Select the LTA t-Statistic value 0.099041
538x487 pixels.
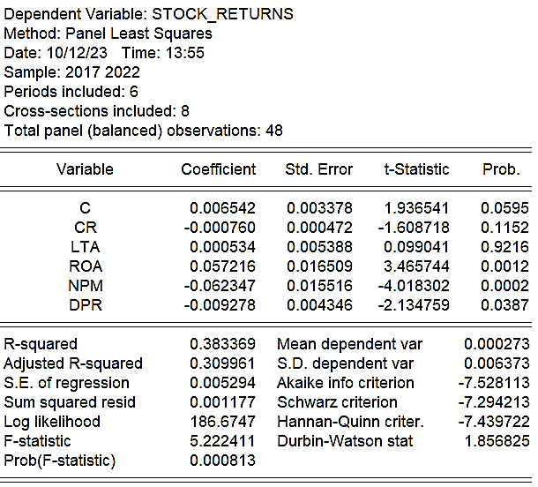416,247
